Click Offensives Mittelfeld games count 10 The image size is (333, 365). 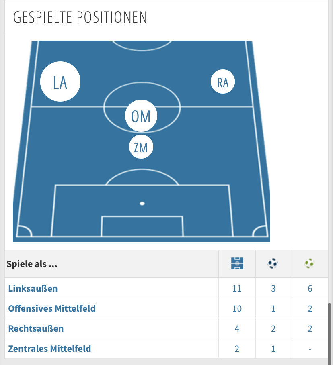point(237,309)
